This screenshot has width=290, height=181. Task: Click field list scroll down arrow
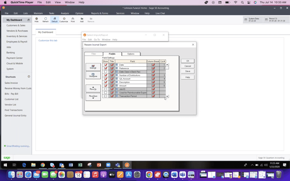pos(167,96)
